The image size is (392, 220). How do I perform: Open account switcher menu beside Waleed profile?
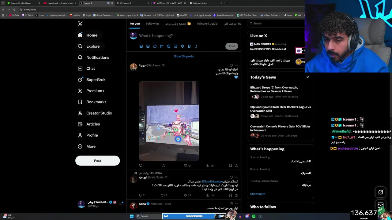[x=121, y=204]
